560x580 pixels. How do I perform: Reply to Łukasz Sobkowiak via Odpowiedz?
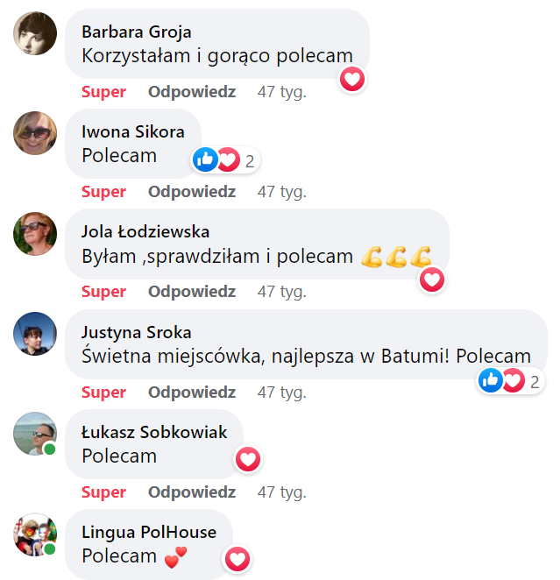(192, 492)
